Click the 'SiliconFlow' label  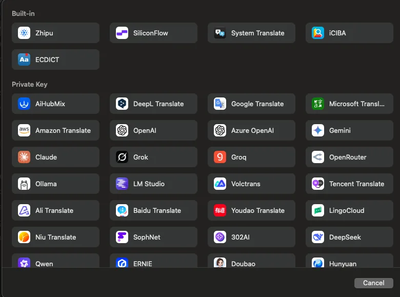coord(150,33)
